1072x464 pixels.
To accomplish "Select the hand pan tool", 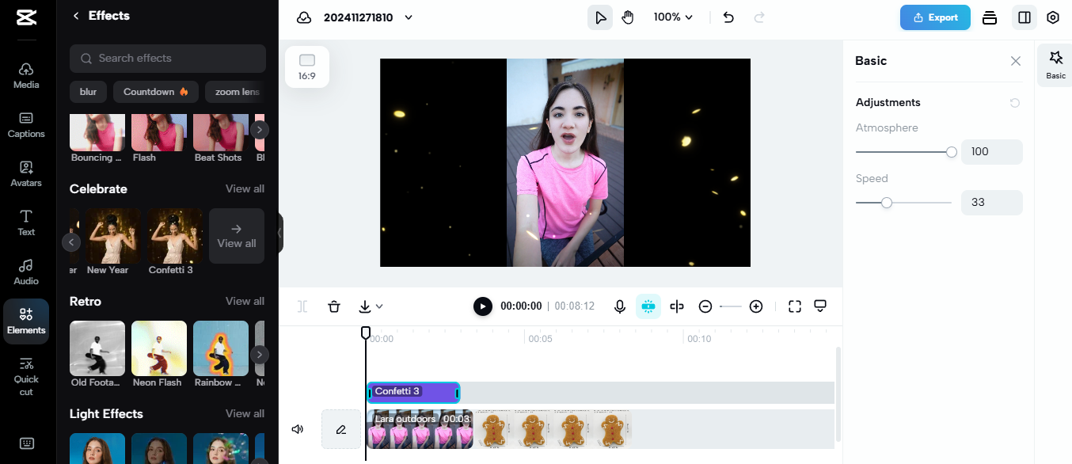I will click(x=628, y=17).
